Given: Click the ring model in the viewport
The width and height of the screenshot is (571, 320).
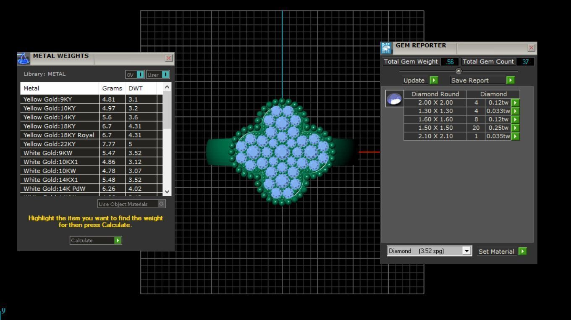Looking at the screenshot, I should pos(282,152).
